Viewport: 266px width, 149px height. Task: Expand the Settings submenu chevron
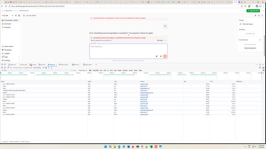click(19, 60)
